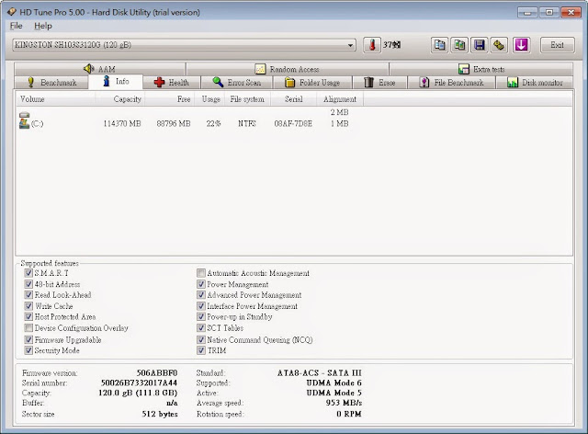Click the 953 MB/s average speed value
The height and width of the screenshot is (434, 588).
[344, 403]
